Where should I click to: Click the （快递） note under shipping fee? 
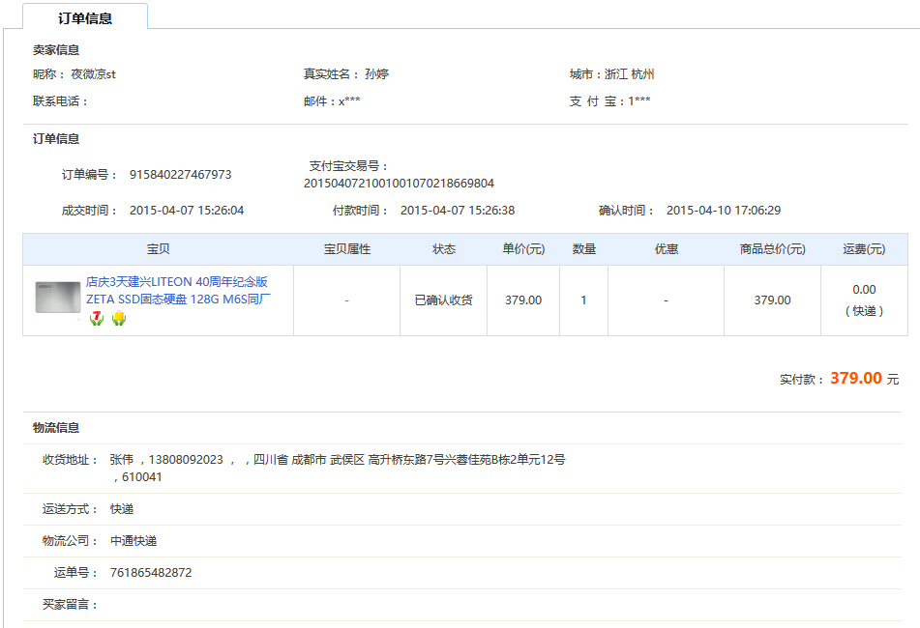point(864,311)
